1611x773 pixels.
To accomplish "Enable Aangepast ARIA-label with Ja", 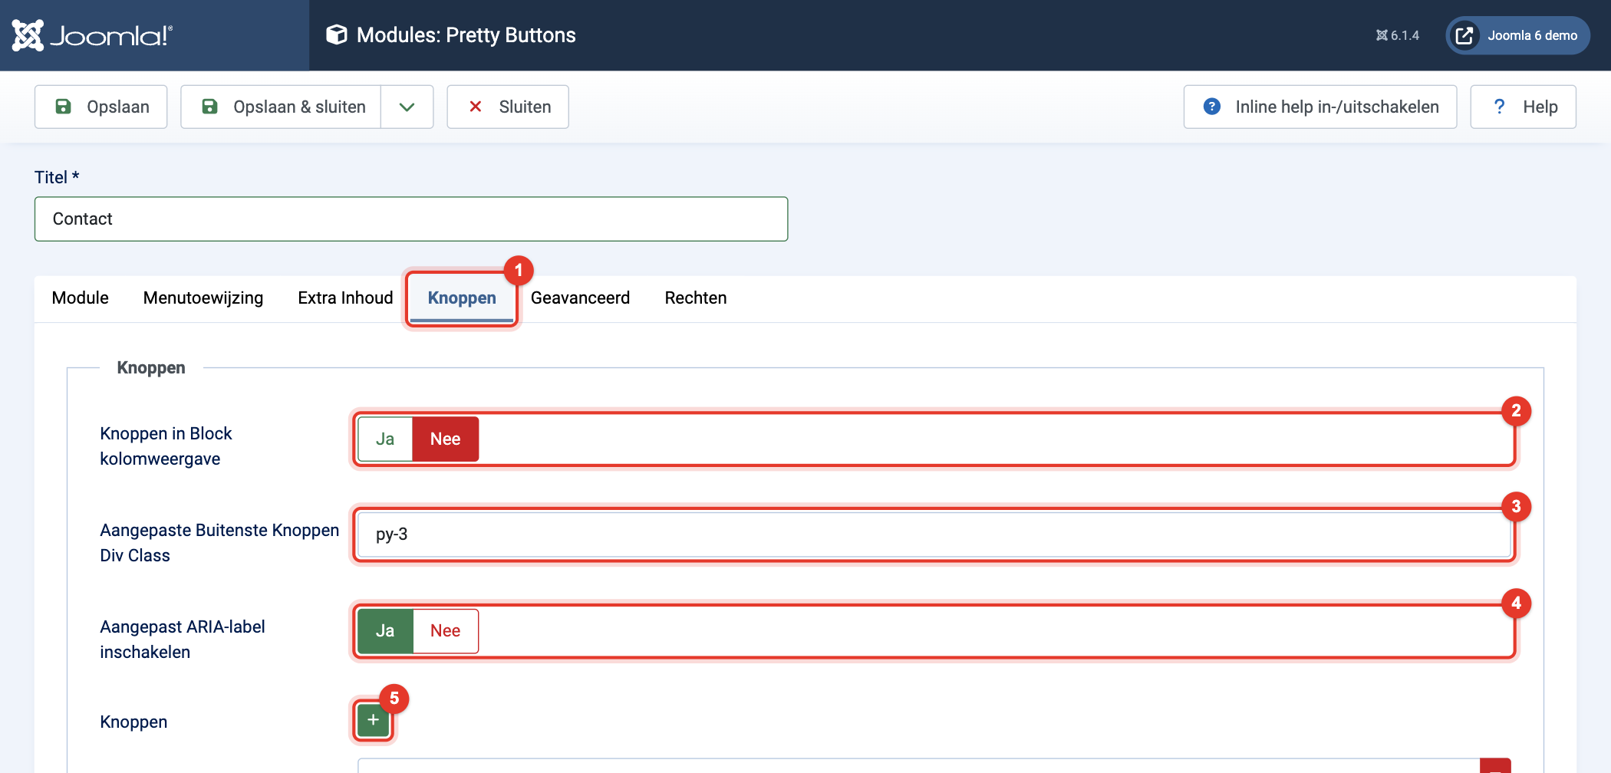I will pyautogui.click(x=385, y=631).
